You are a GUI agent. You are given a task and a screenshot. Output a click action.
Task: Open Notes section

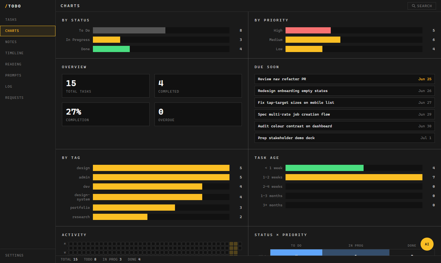[x=28, y=42]
